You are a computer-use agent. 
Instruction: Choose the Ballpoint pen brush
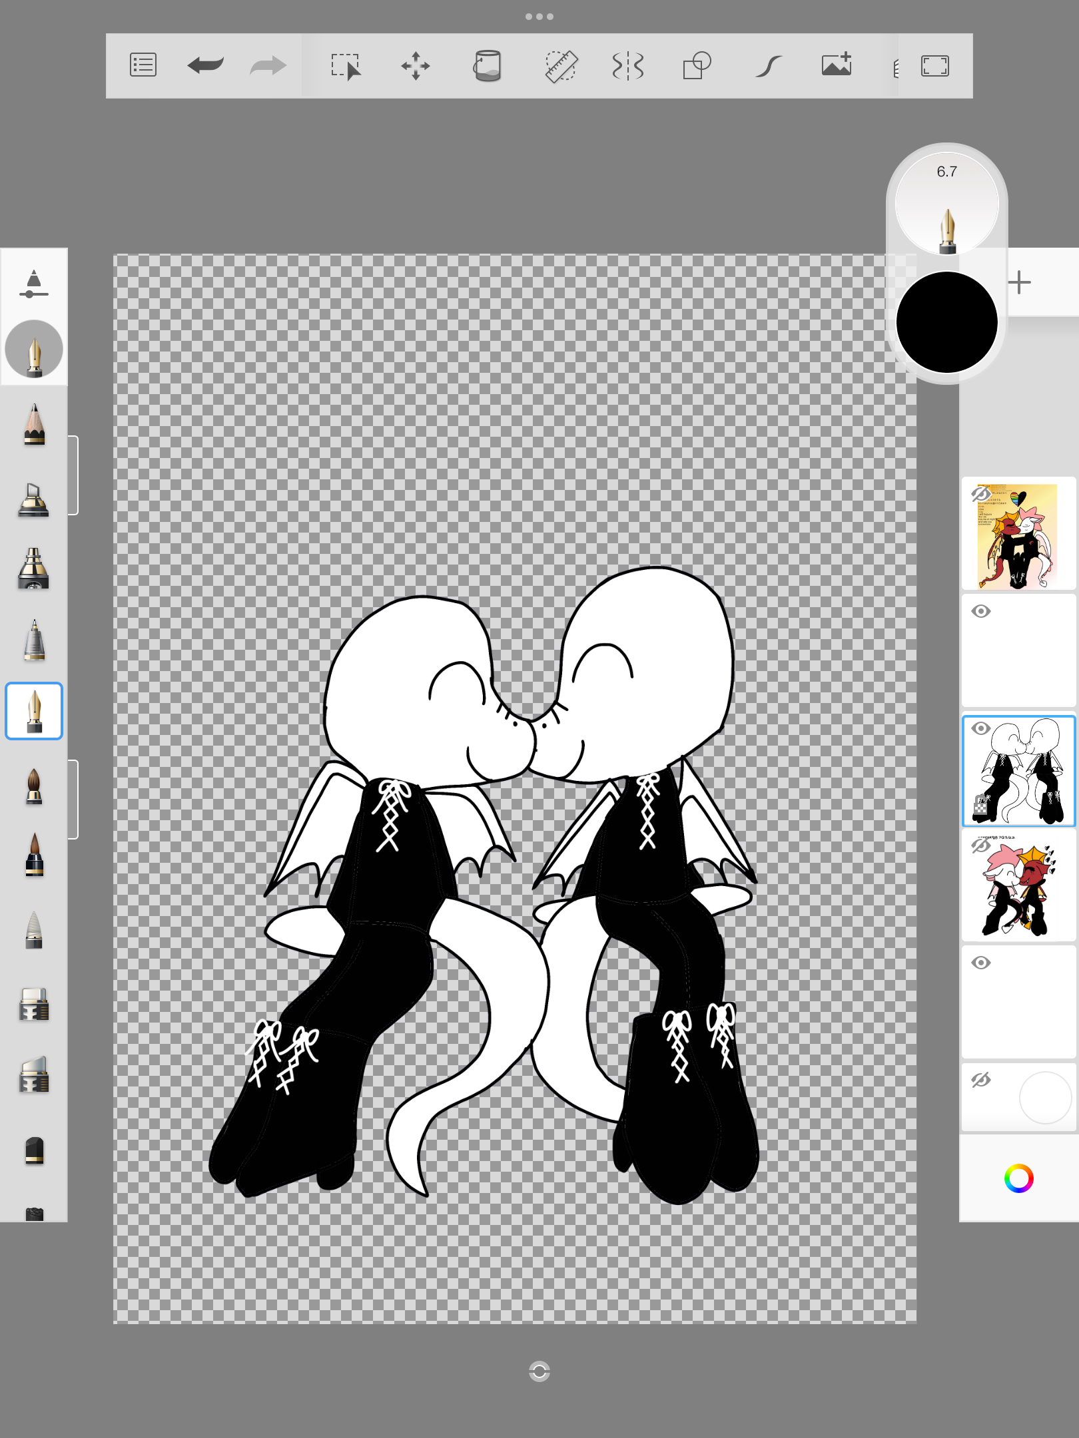pyautogui.click(x=34, y=640)
